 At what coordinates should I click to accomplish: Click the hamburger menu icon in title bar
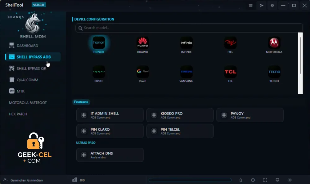point(250,5)
